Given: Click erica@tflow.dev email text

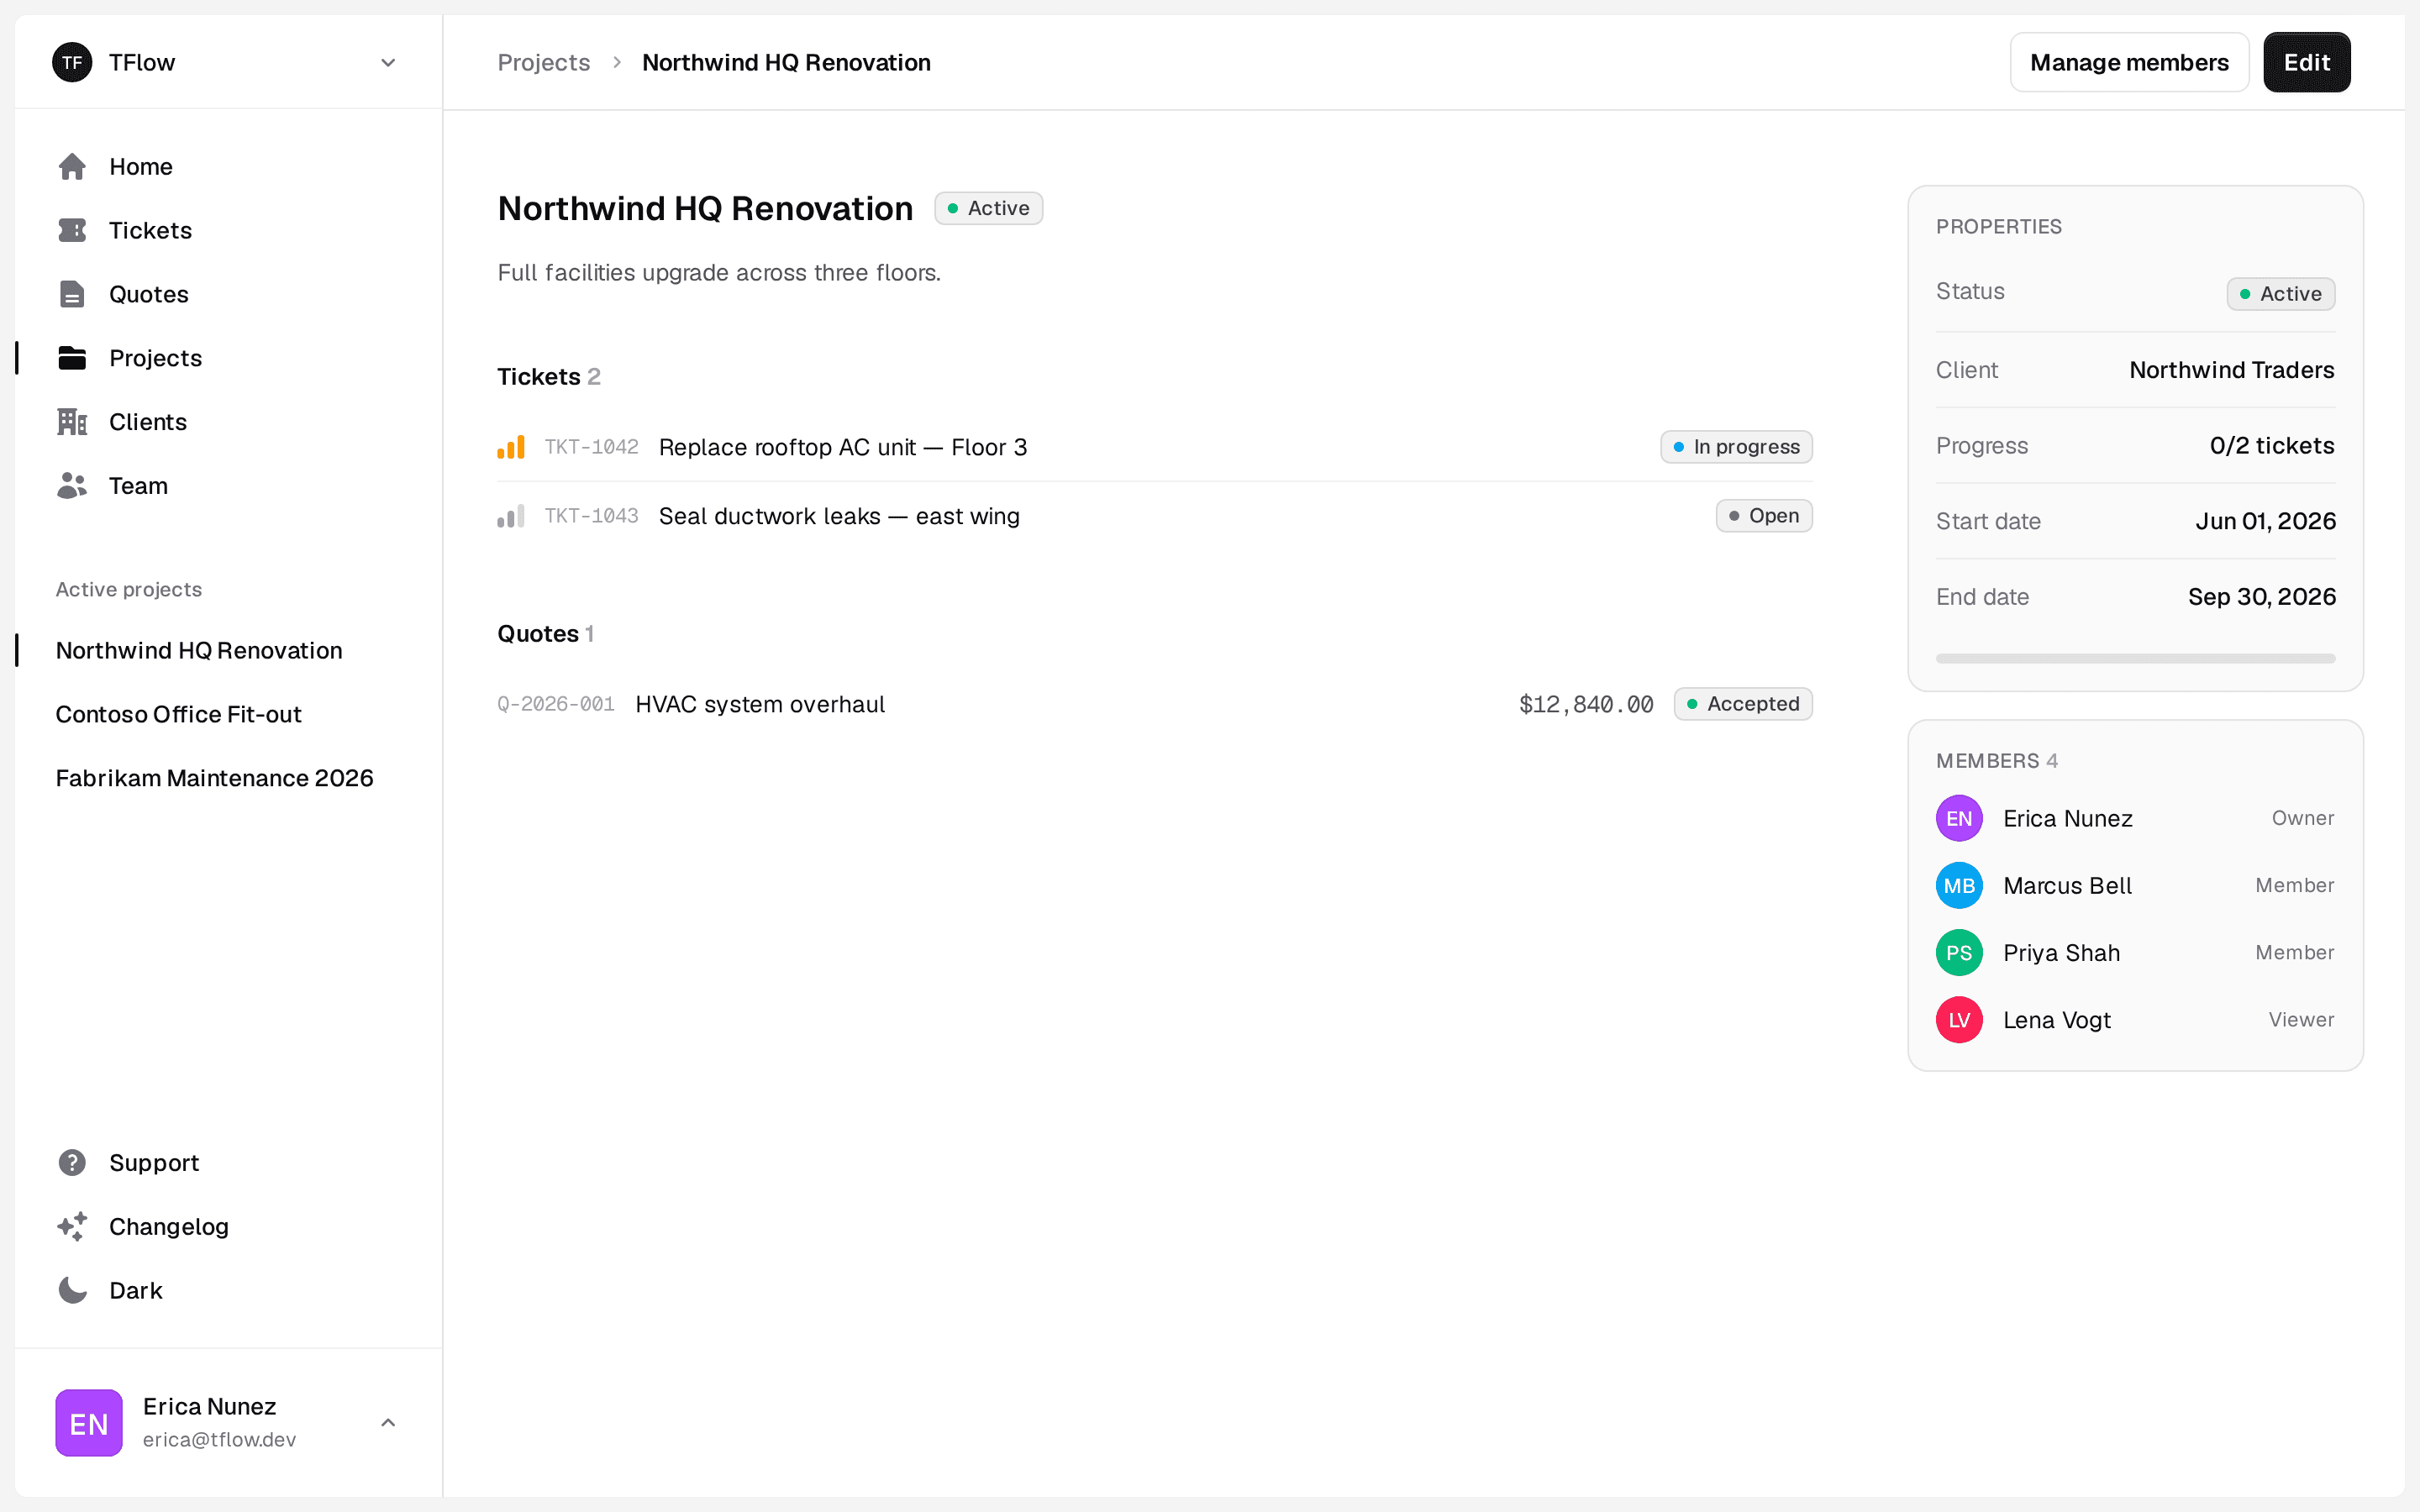Looking at the screenshot, I should [219, 1440].
